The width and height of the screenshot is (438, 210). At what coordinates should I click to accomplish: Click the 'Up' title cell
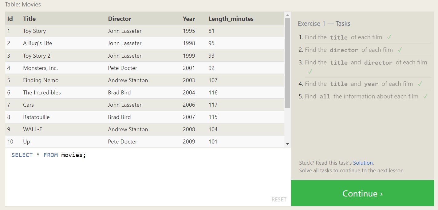26,142
